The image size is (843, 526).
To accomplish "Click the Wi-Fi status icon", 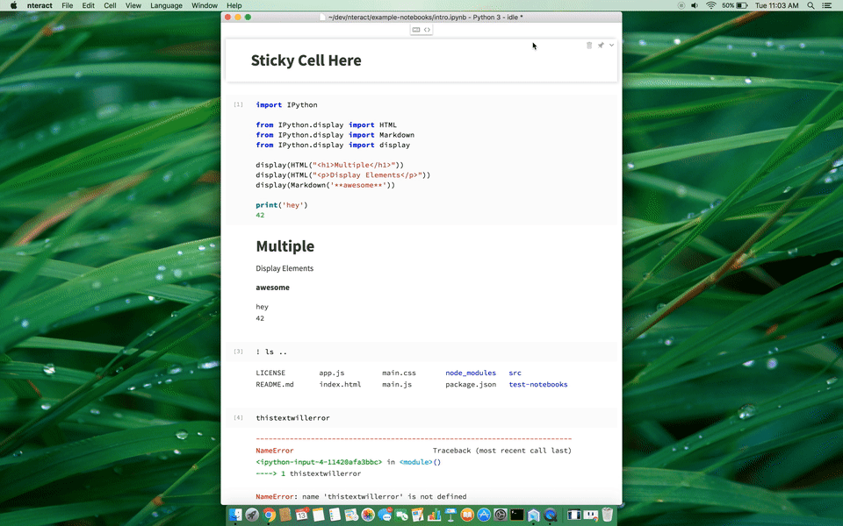I will click(710, 5).
